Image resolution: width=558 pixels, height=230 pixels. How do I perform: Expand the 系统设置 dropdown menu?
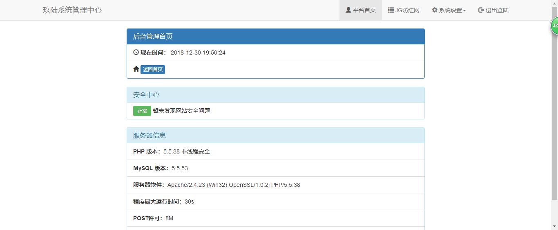click(449, 10)
